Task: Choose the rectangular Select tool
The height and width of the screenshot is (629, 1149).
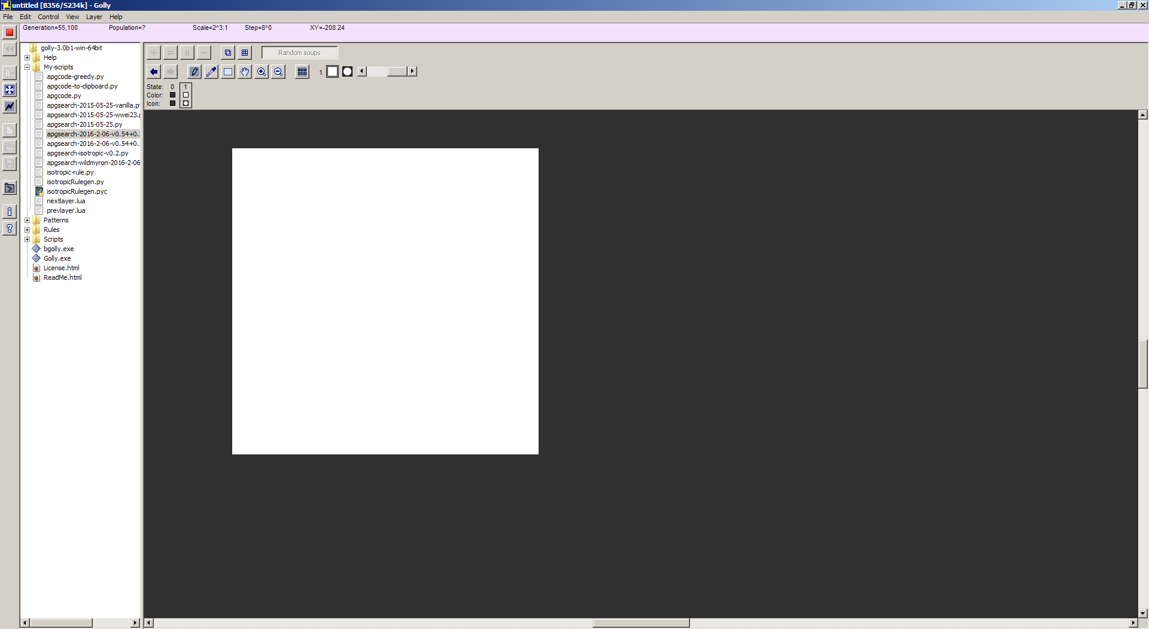Action: click(x=228, y=72)
